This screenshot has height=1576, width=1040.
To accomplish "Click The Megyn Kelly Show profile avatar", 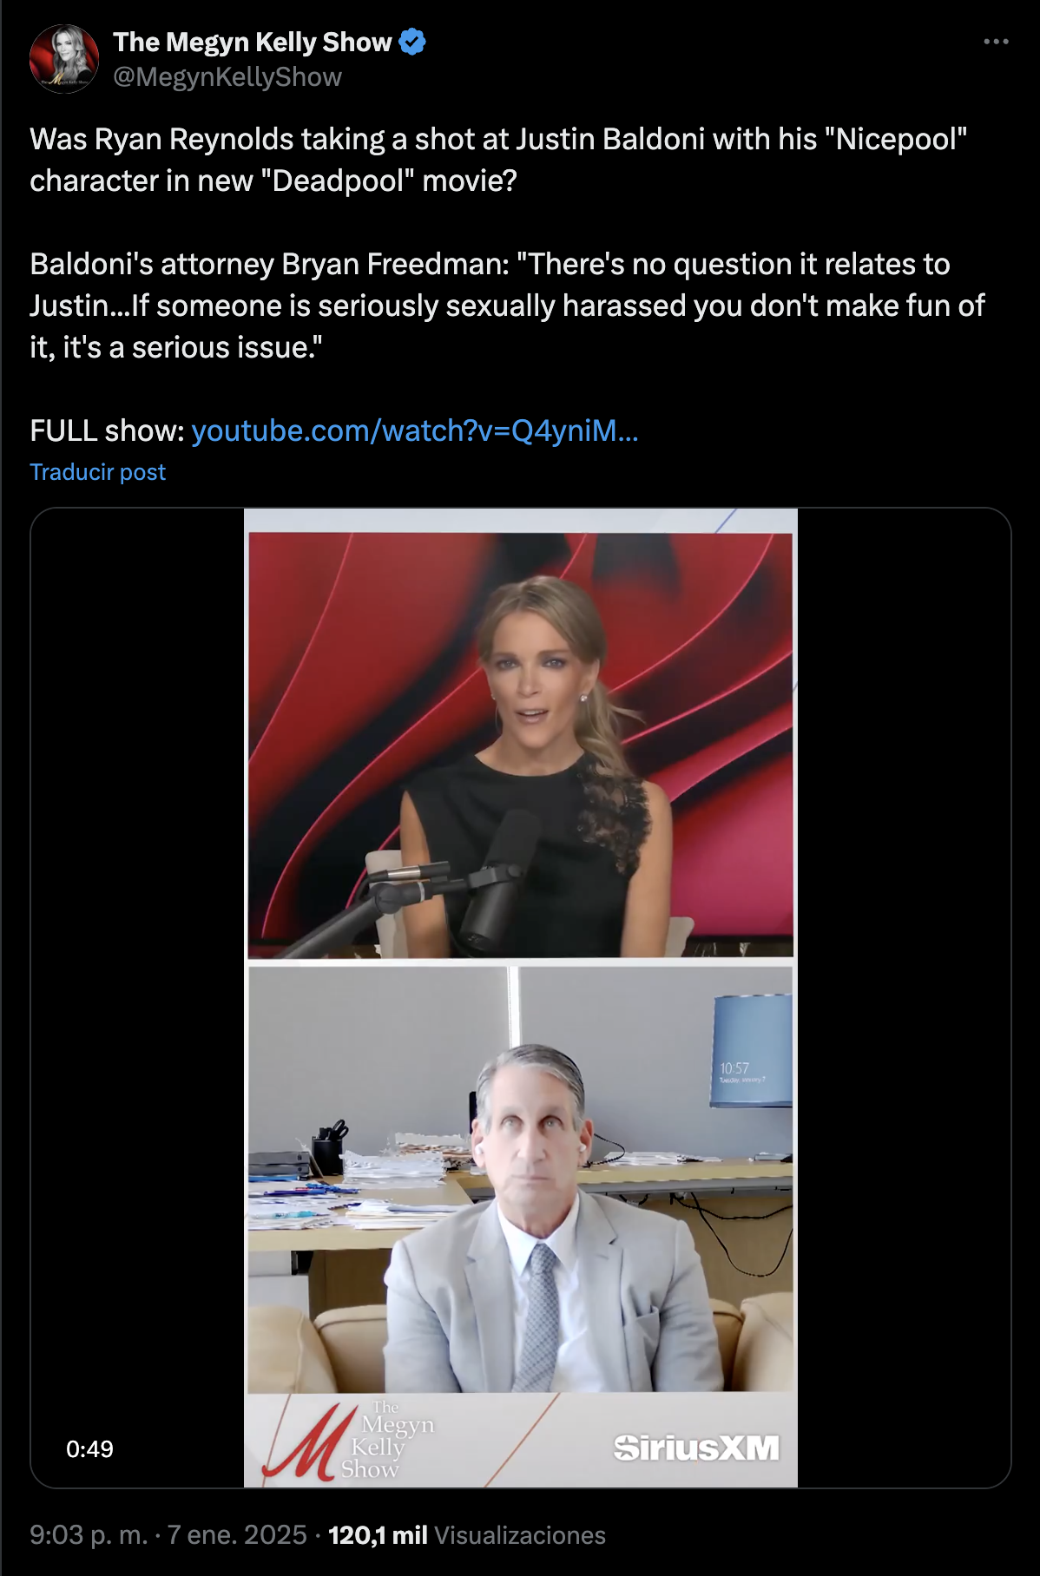I will coord(64,59).
